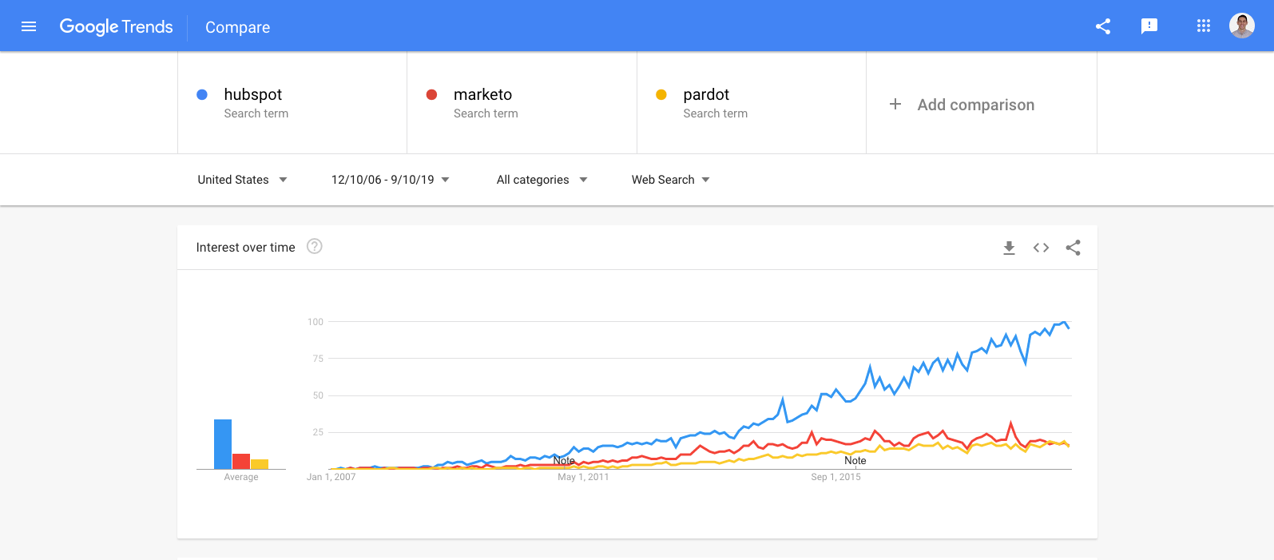Click the blue hubspot average bar

pyautogui.click(x=223, y=444)
